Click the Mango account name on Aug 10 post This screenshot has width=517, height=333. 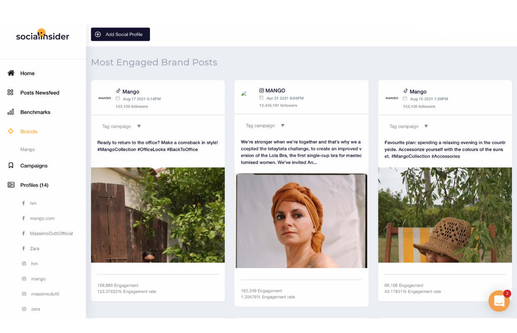point(418,92)
